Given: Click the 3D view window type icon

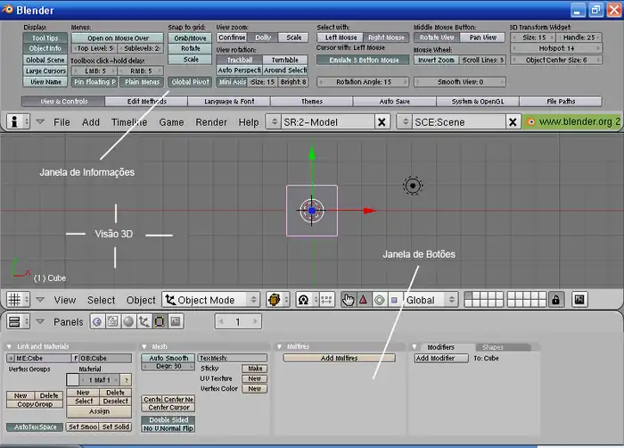Looking at the screenshot, I should click(14, 300).
